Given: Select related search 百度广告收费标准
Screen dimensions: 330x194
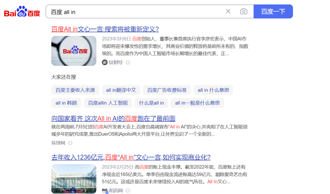Looking at the screenshot, I should click(167, 90).
